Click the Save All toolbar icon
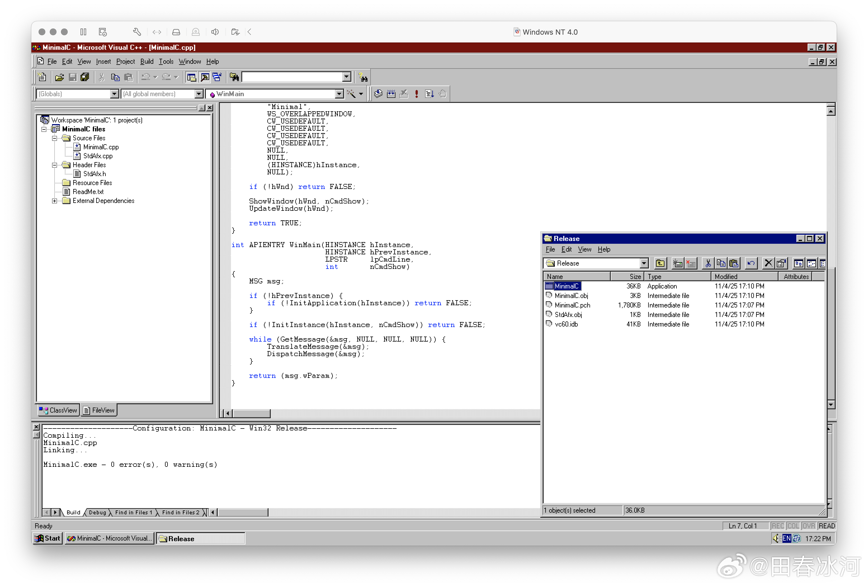The width and height of the screenshot is (868, 587). tap(85, 77)
